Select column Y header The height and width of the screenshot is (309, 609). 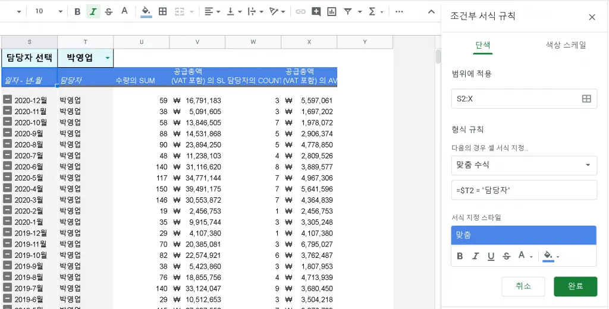tap(365, 42)
